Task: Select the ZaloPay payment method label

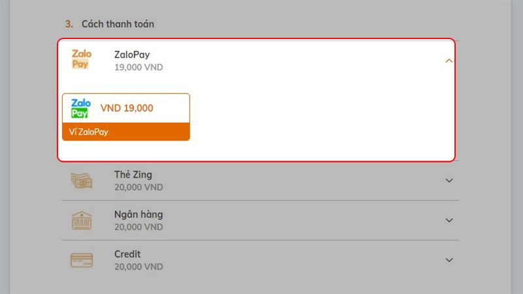Action: [x=132, y=55]
